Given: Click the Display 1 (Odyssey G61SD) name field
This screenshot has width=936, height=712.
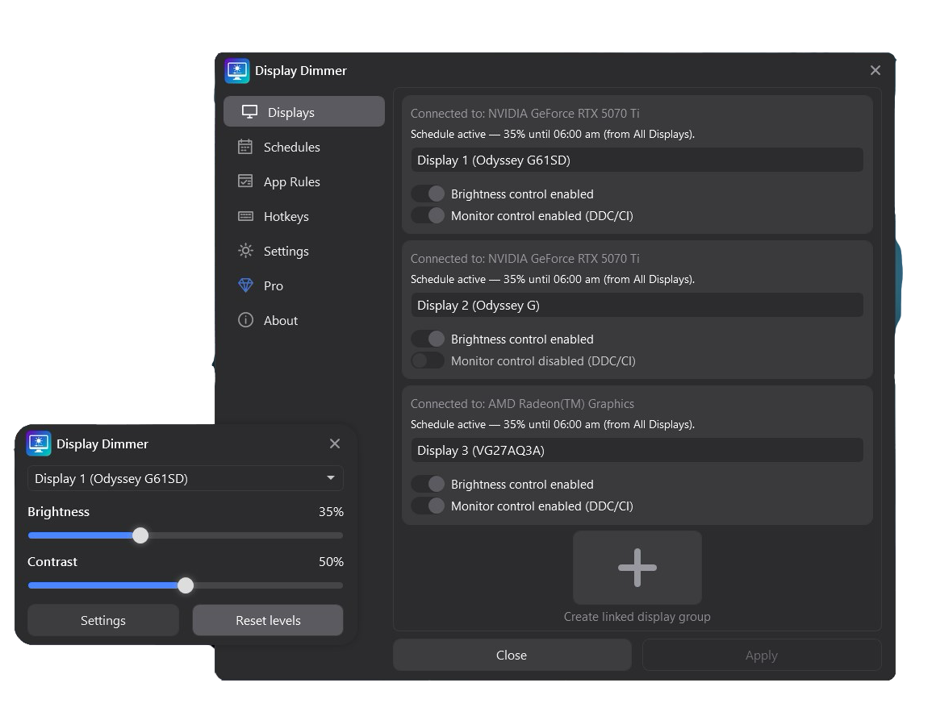Looking at the screenshot, I should click(637, 160).
